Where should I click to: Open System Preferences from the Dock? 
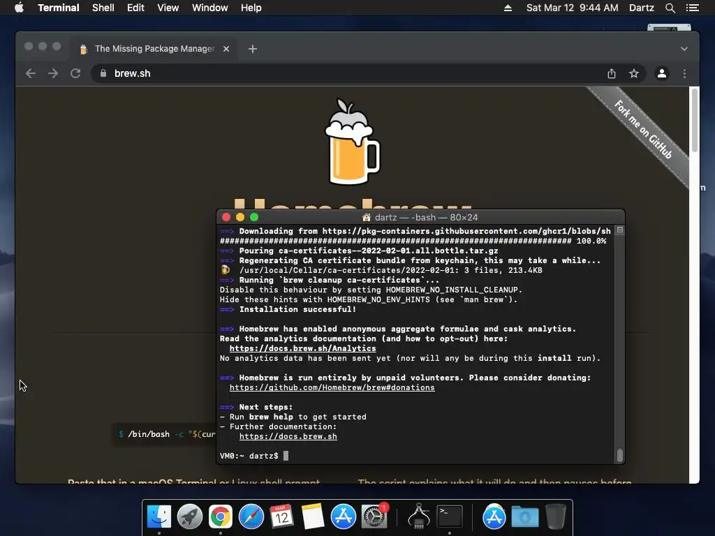pyautogui.click(x=374, y=516)
